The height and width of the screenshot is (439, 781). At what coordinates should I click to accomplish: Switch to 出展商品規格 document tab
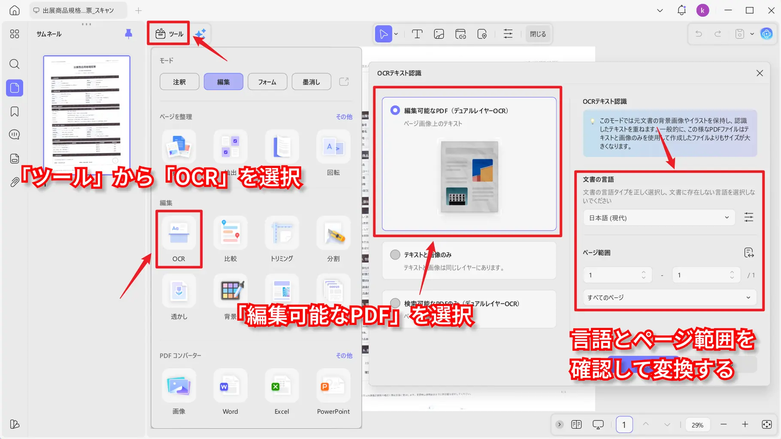(x=78, y=10)
